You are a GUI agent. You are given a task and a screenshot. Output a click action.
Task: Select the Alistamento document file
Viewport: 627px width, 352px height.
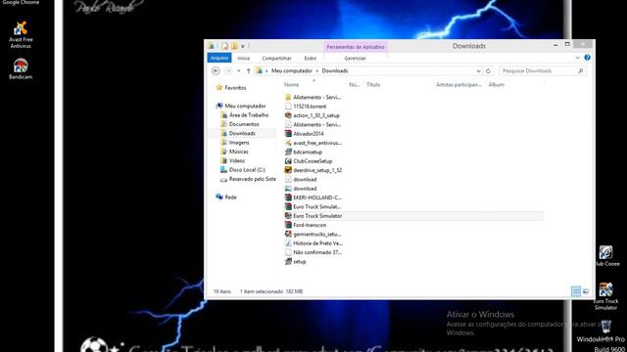pos(313,124)
